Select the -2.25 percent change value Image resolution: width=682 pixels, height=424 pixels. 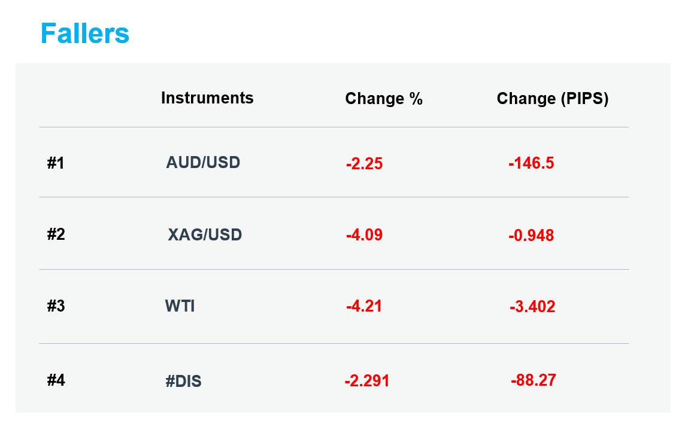pyautogui.click(x=365, y=163)
